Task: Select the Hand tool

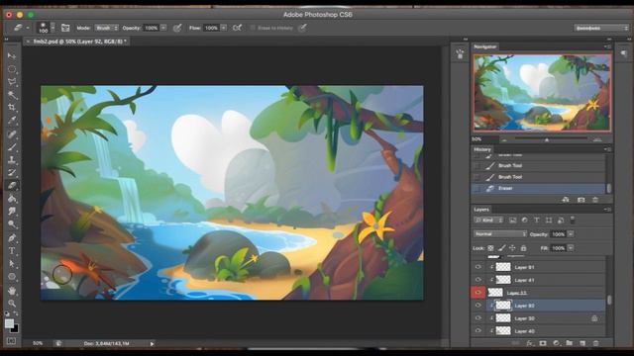Action: pyautogui.click(x=12, y=290)
